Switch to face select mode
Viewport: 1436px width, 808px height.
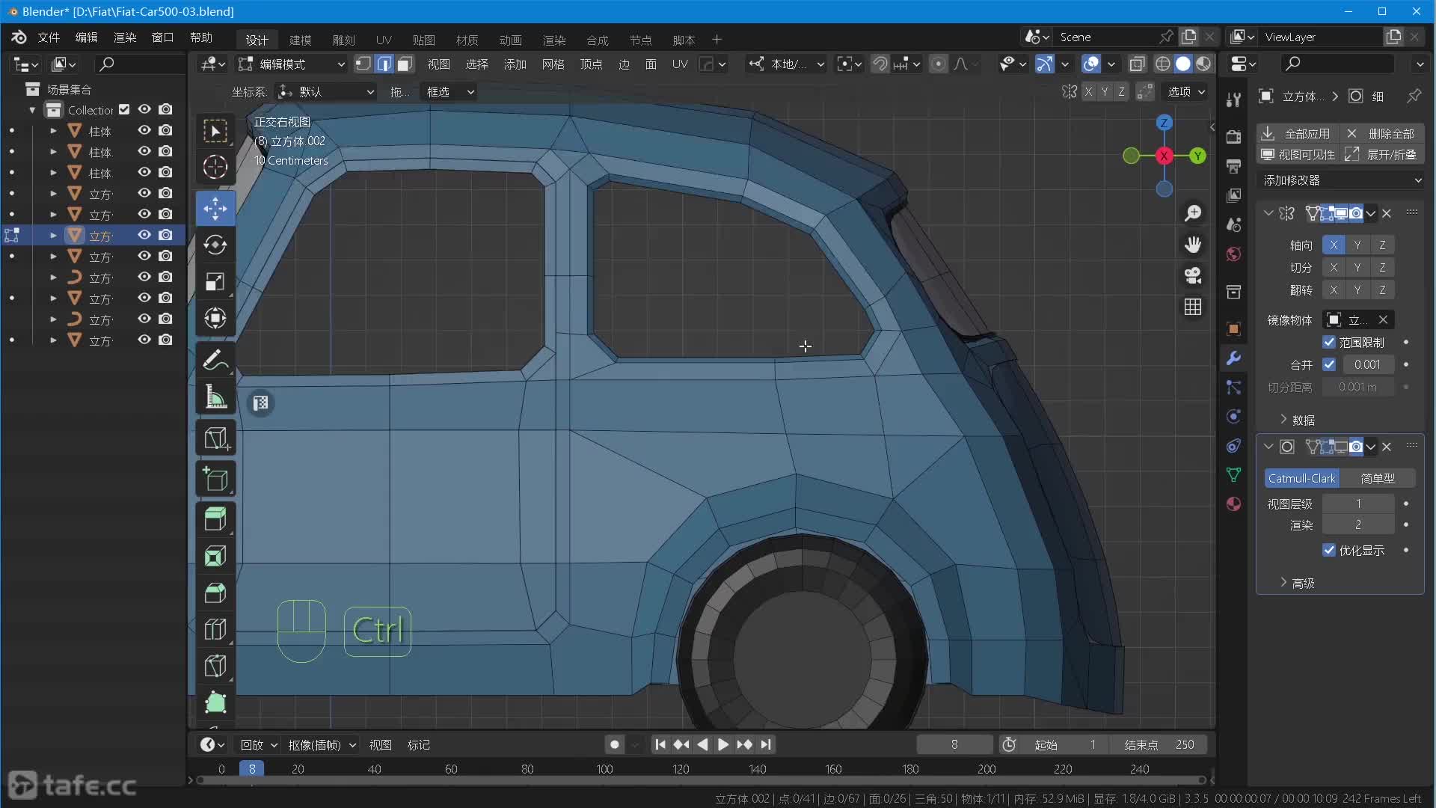tap(405, 64)
